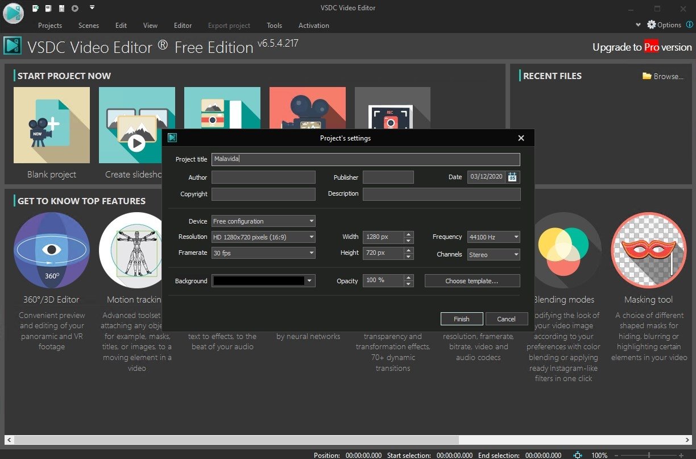Click the VSDC logo in the banner

pos(13,46)
